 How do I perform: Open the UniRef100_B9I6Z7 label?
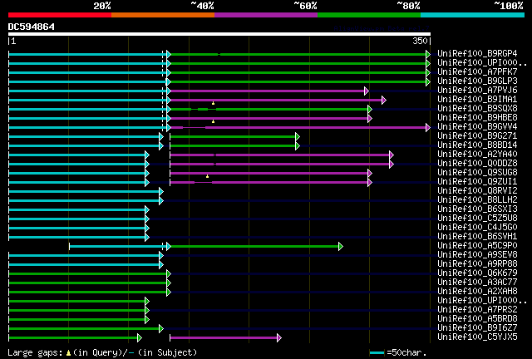[477, 328]
